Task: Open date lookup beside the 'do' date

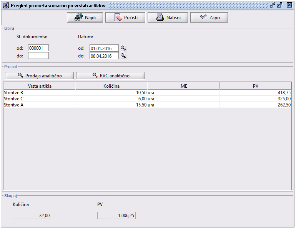Action: pyautogui.click(x=123, y=56)
